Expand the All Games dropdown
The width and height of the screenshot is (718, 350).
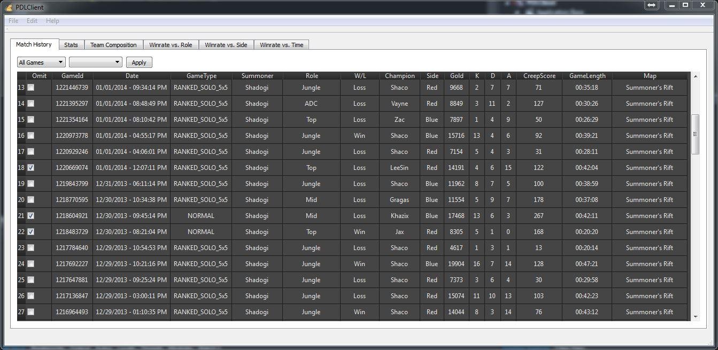pos(41,63)
